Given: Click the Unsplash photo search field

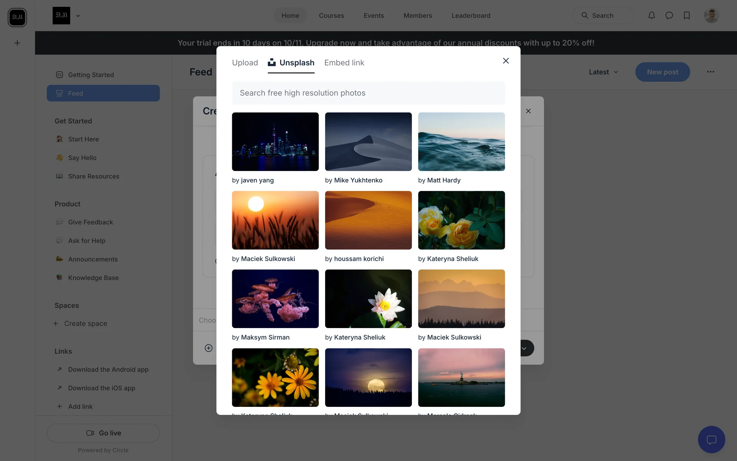Looking at the screenshot, I should [368, 93].
